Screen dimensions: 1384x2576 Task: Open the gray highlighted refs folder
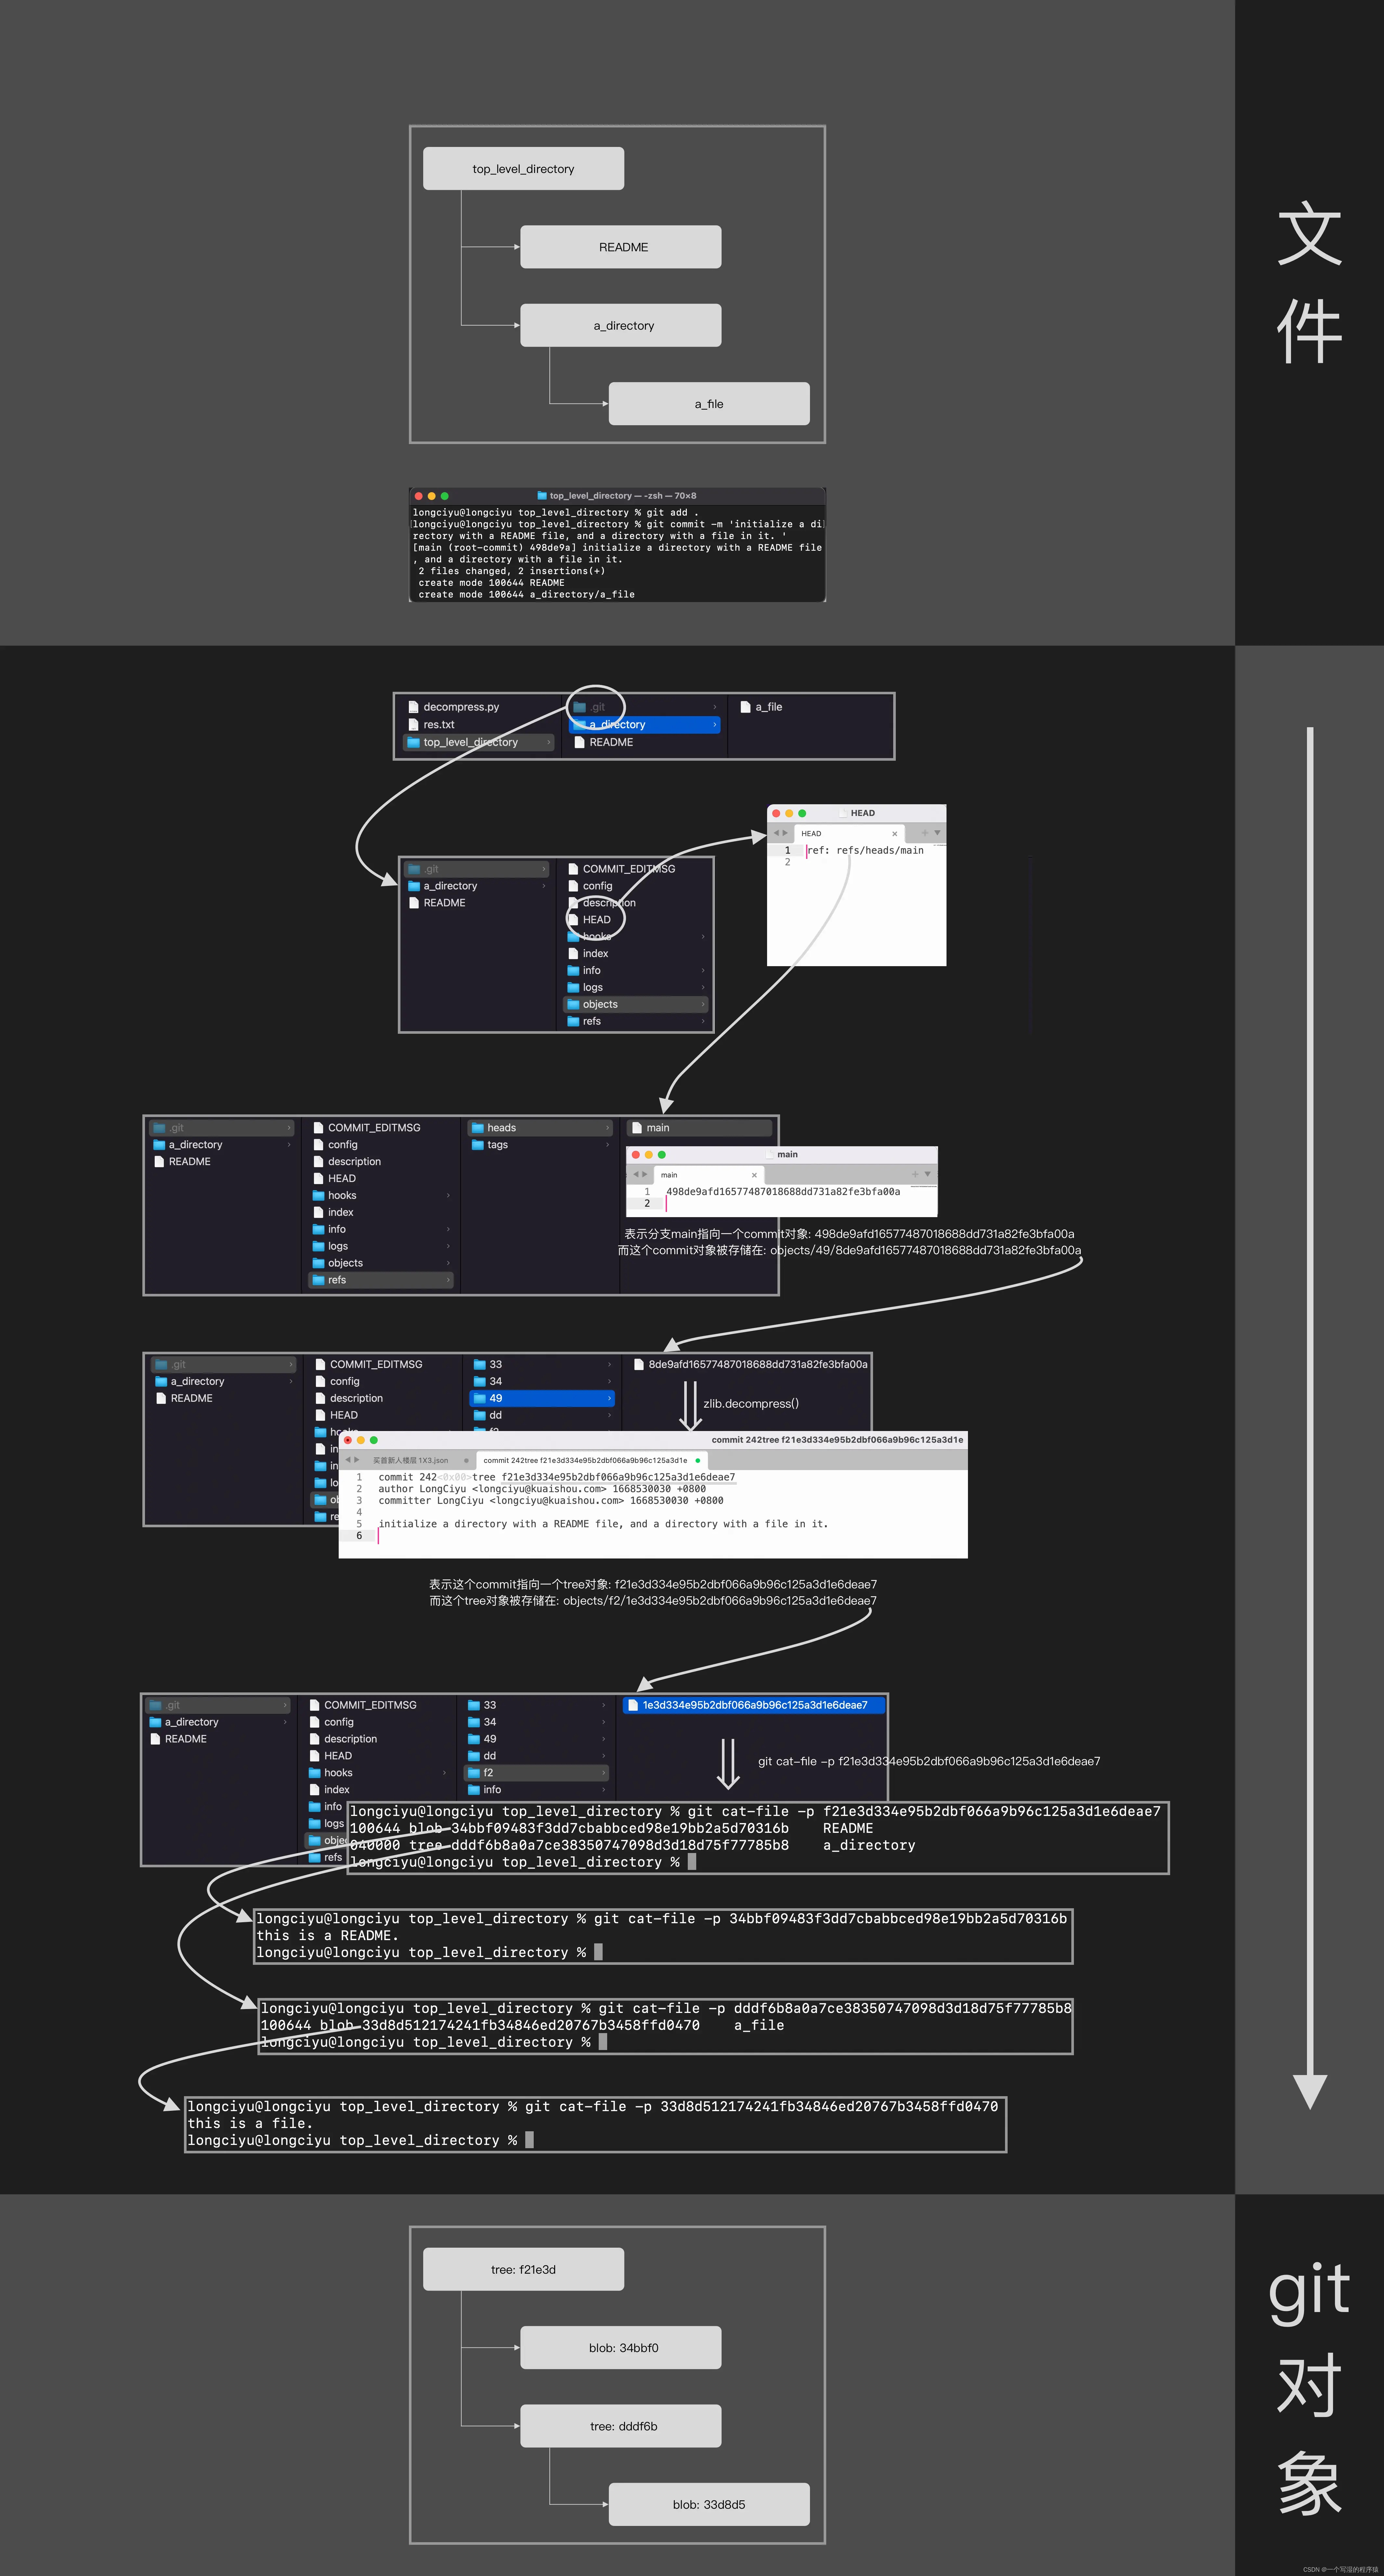(x=381, y=1280)
